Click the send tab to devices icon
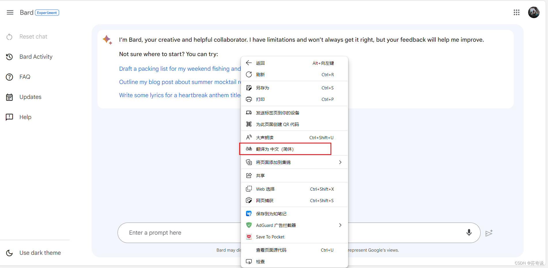 click(x=249, y=113)
